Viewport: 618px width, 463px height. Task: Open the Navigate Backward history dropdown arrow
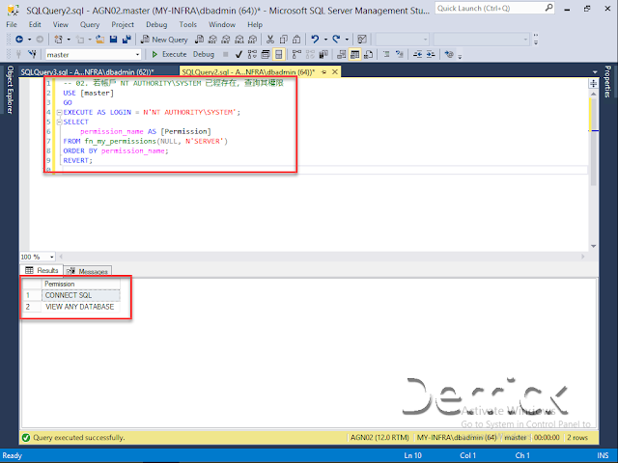(x=30, y=40)
